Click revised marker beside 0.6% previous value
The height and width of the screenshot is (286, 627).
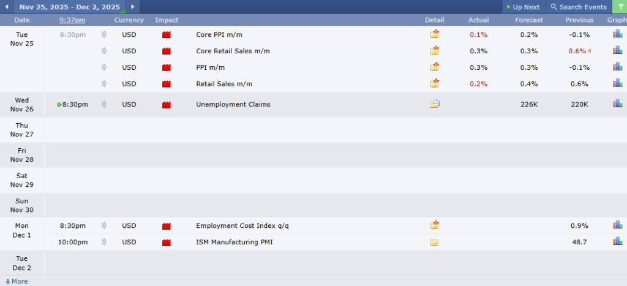point(589,51)
